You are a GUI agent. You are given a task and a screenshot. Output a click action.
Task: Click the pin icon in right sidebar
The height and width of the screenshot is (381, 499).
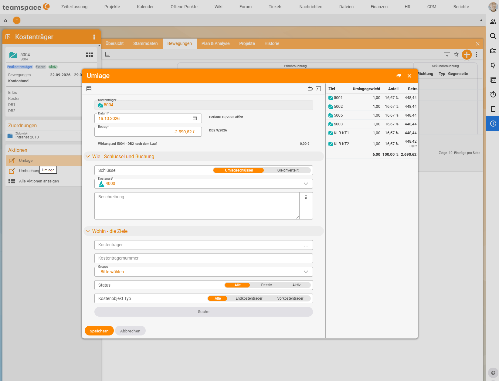[x=493, y=65]
